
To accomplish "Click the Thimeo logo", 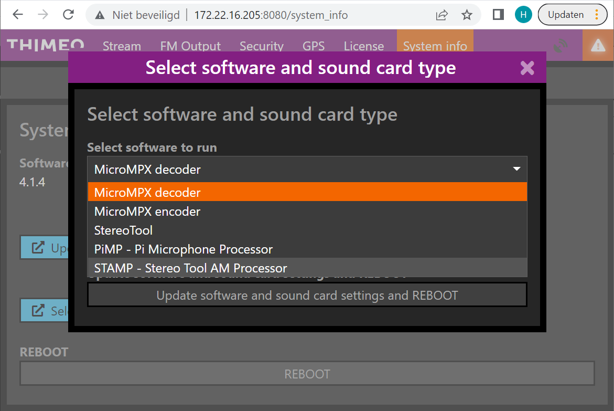I will pyautogui.click(x=46, y=45).
